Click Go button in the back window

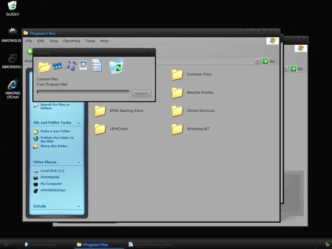coord(297,69)
